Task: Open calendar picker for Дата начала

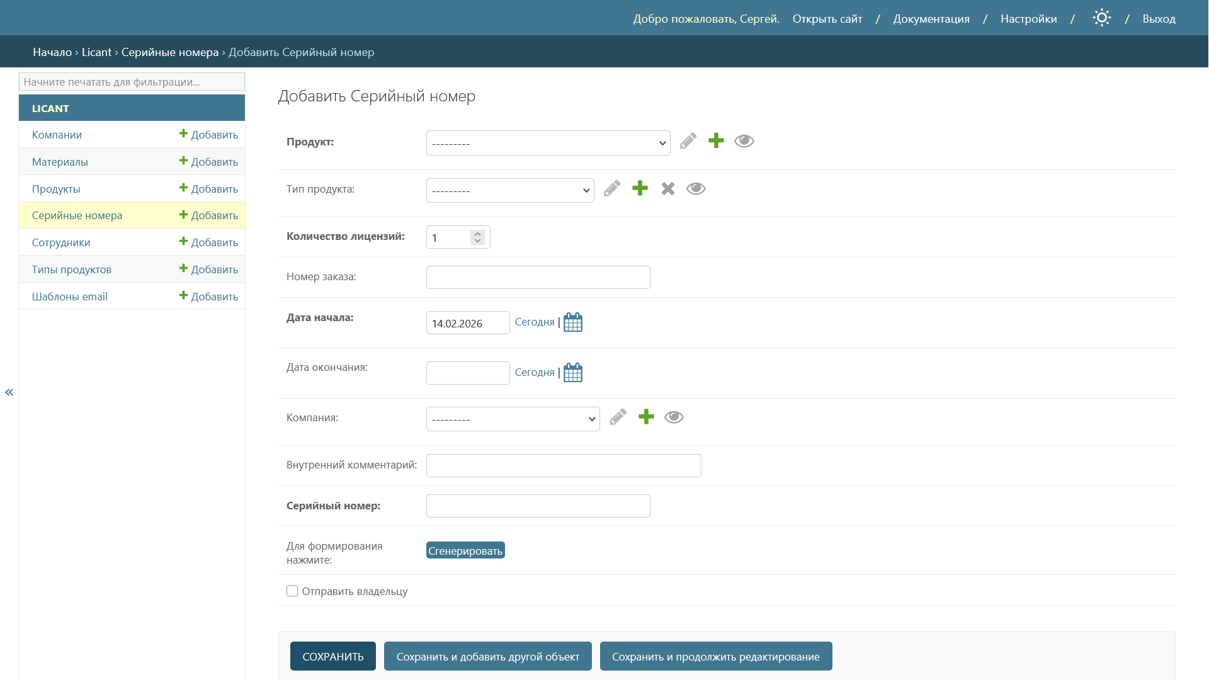Action: [573, 322]
